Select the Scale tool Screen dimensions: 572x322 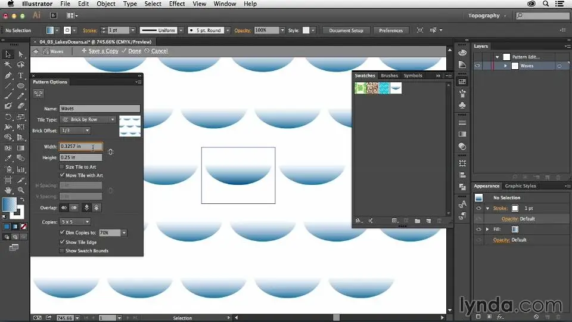tap(21, 117)
